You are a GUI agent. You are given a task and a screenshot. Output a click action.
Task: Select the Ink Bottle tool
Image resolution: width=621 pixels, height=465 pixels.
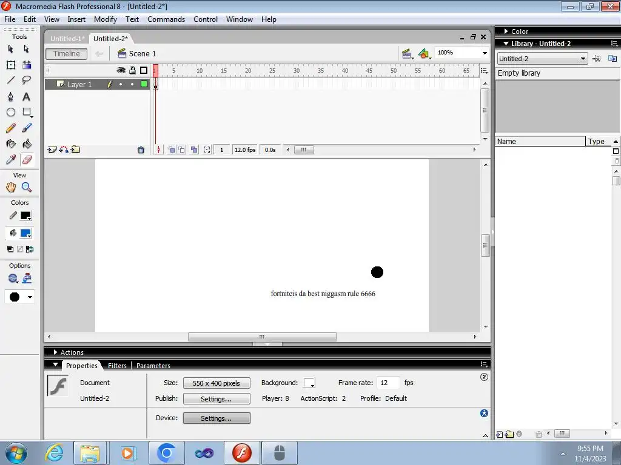point(11,143)
